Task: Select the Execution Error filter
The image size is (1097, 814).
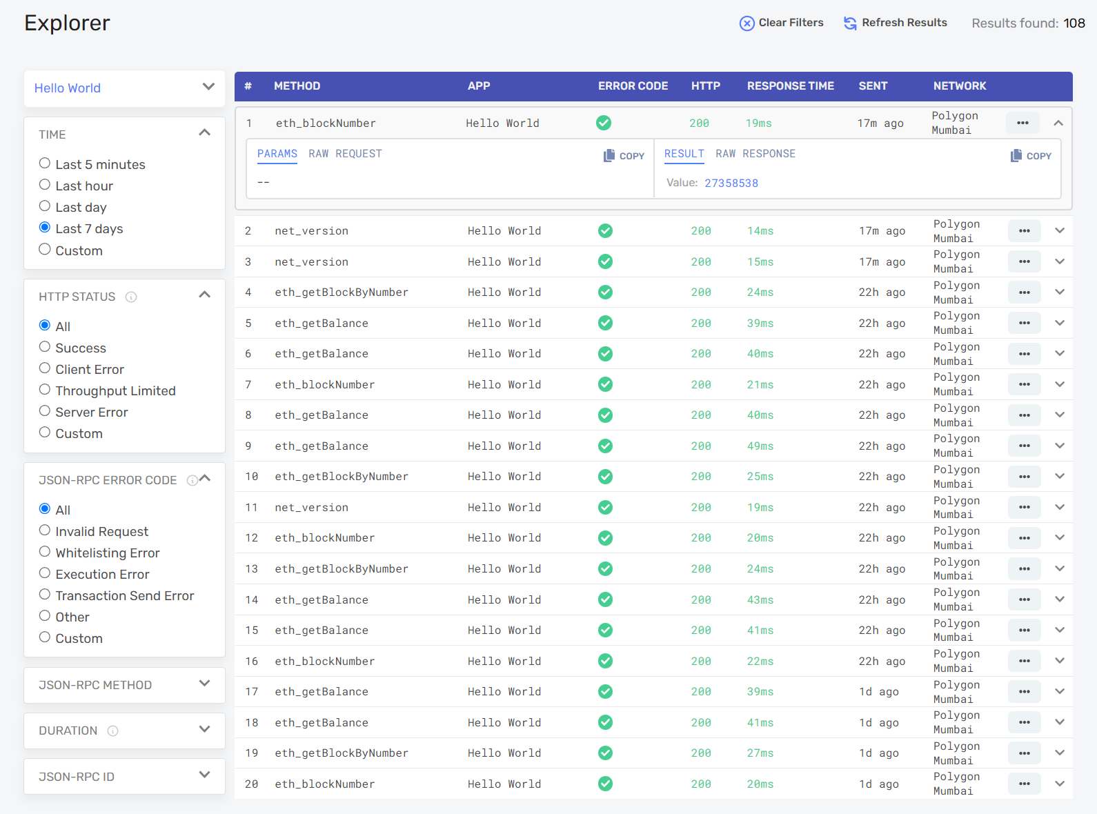Action: click(45, 573)
